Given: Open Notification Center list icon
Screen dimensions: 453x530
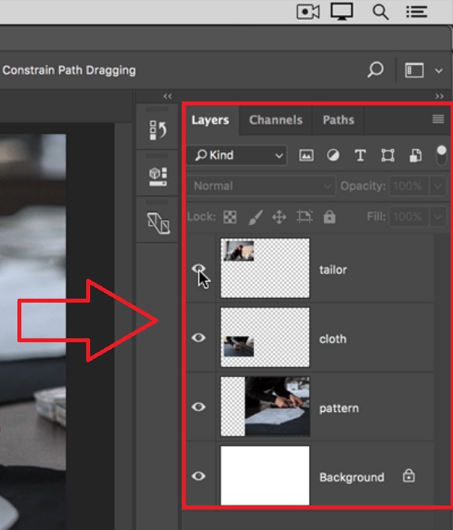Looking at the screenshot, I should (x=417, y=12).
